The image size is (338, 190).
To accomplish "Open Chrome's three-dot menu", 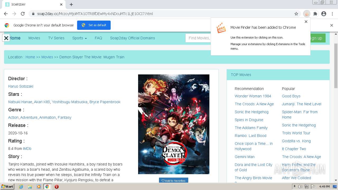I will point(332,14).
